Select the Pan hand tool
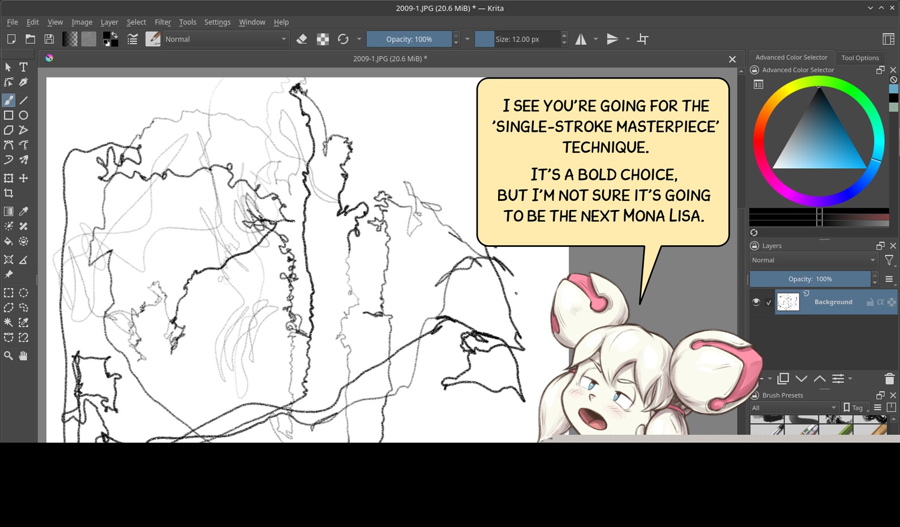 pos(23,355)
